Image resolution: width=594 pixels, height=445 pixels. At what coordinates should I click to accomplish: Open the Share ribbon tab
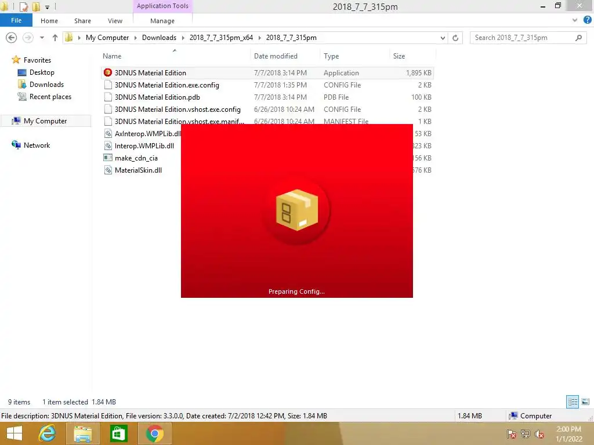(x=82, y=21)
